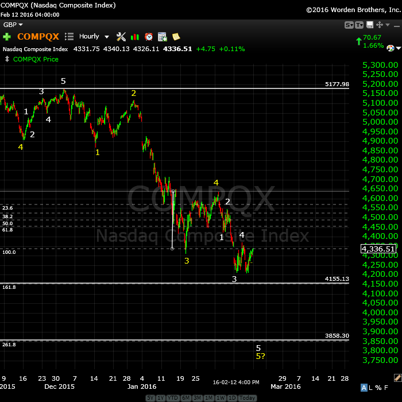The image size is (402, 402).
Task: Select the YTD range button
Action: click(x=173, y=397)
